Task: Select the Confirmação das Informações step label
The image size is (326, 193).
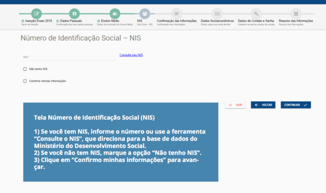Action: [177, 20]
